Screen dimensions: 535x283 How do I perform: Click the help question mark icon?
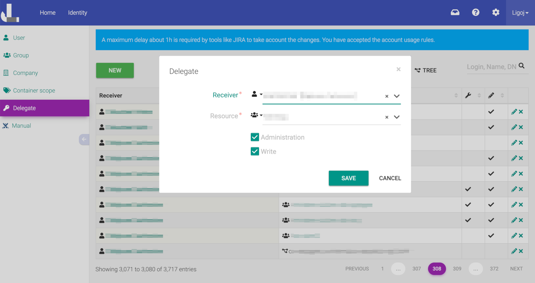click(x=476, y=12)
